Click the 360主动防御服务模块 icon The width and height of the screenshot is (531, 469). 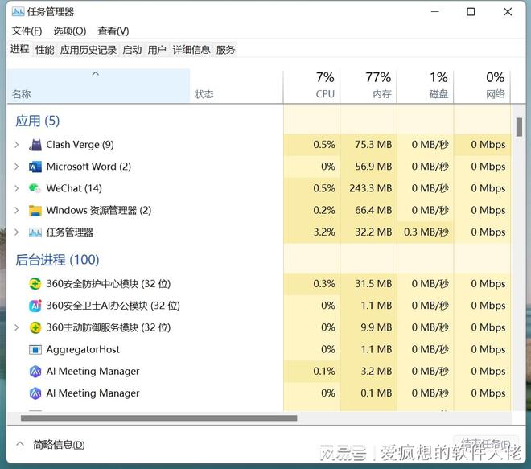click(x=35, y=327)
